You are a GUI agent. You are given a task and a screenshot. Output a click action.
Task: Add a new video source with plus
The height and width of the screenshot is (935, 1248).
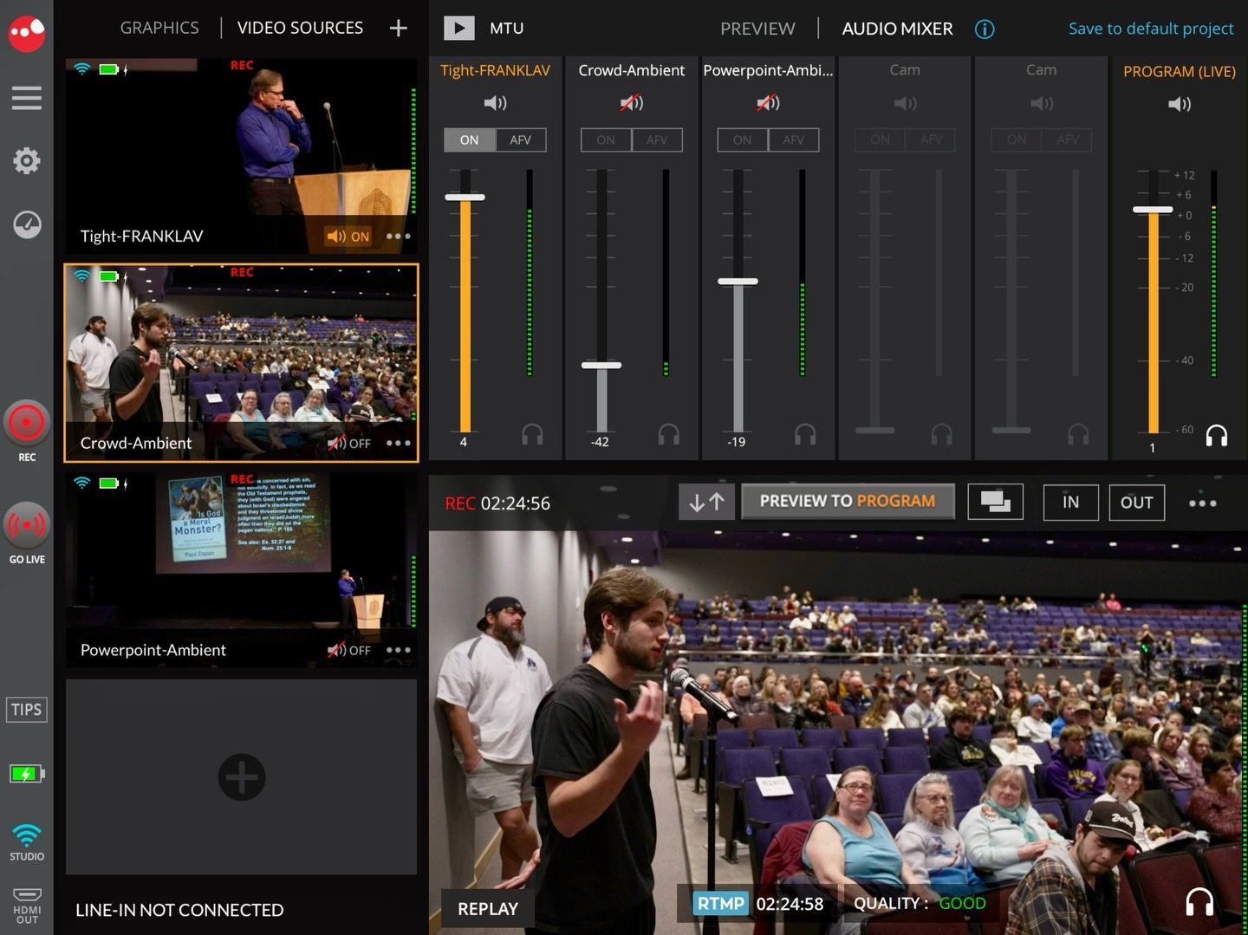tap(398, 28)
